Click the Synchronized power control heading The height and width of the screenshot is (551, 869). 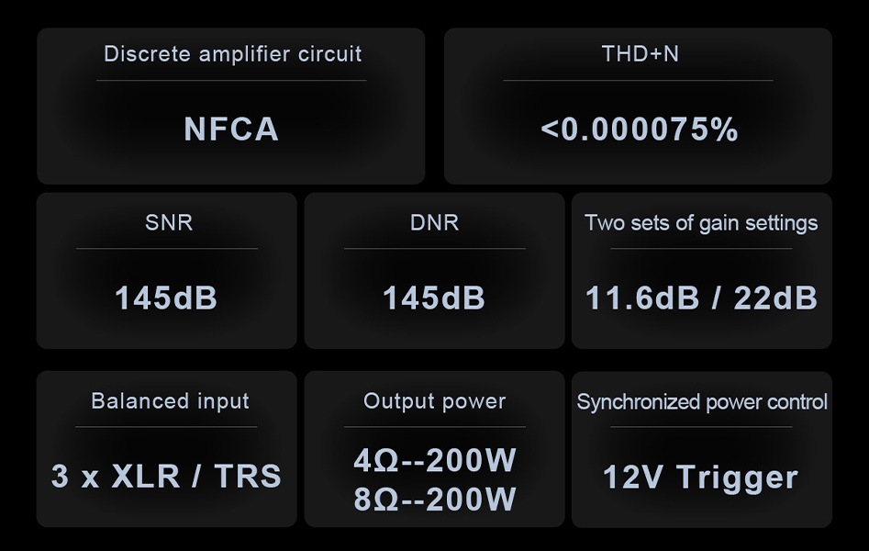click(702, 402)
